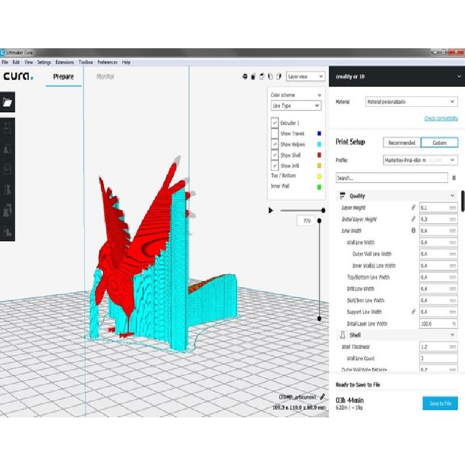Open the Line Type color scheme dropdown
The image size is (465, 465).
point(296,106)
